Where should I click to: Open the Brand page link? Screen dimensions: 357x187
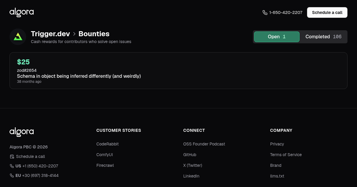(x=276, y=165)
